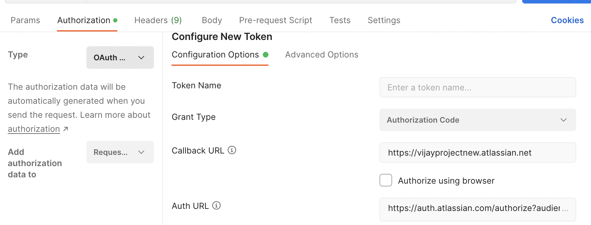Enable Authorize using browser checkbox
This screenshot has width=591, height=225.
click(386, 180)
